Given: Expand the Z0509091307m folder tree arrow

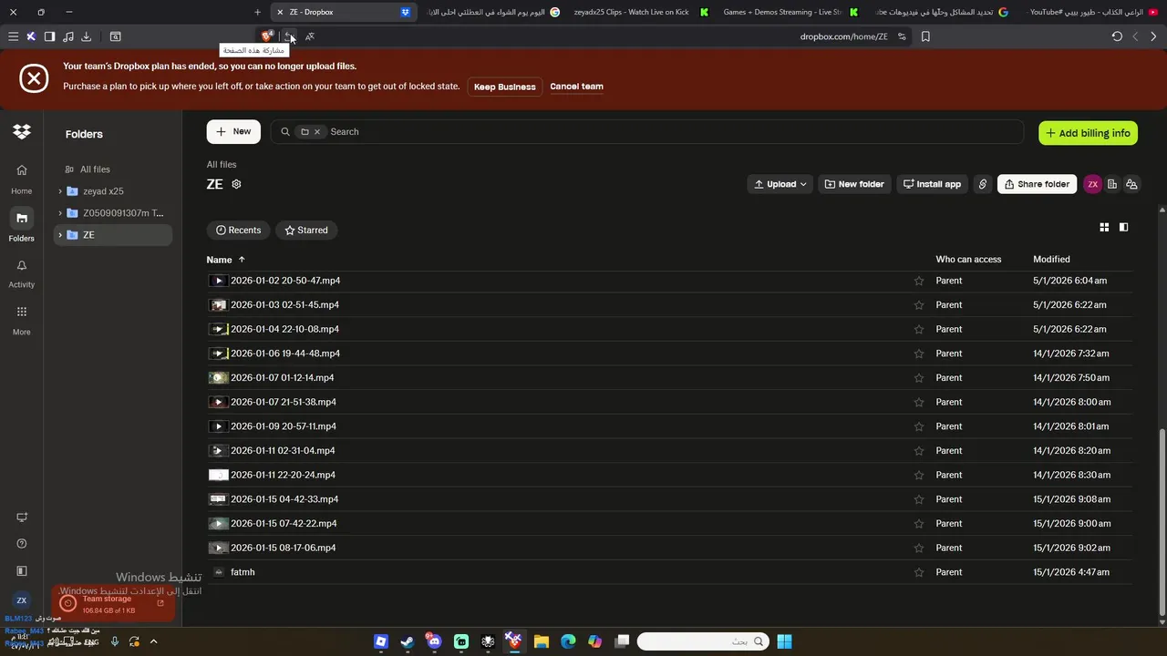Looking at the screenshot, I should [x=60, y=213].
